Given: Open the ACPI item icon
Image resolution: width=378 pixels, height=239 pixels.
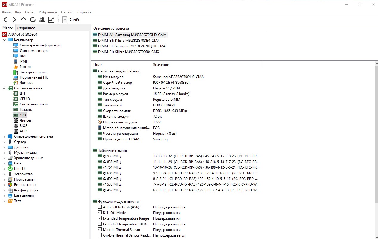Looking at the screenshot, I should point(16,131).
